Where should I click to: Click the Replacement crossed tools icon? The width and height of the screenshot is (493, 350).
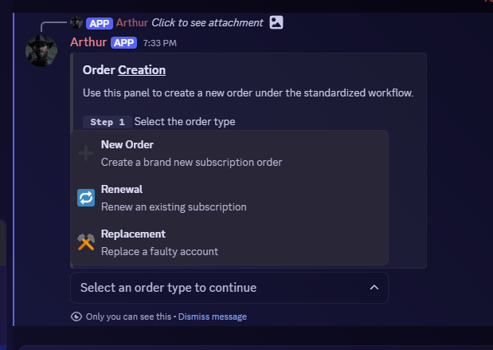tap(86, 242)
